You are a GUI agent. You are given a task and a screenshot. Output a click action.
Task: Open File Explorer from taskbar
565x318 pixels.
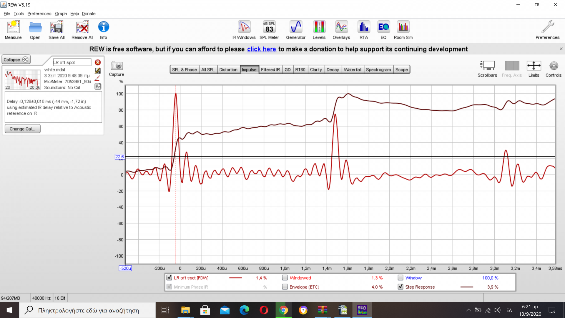185,310
